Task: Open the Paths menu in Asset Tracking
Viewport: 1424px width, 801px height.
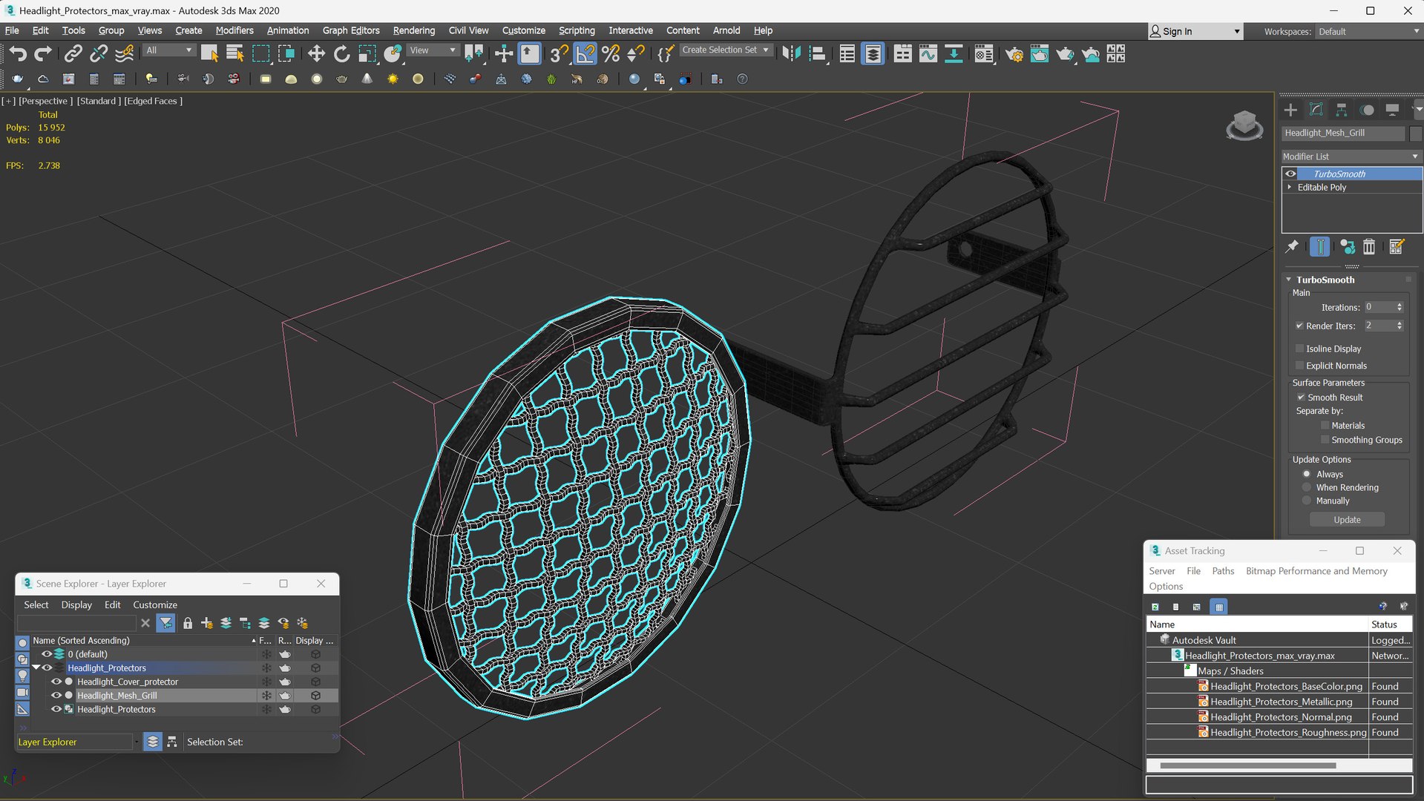Action: tap(1223, 571)
